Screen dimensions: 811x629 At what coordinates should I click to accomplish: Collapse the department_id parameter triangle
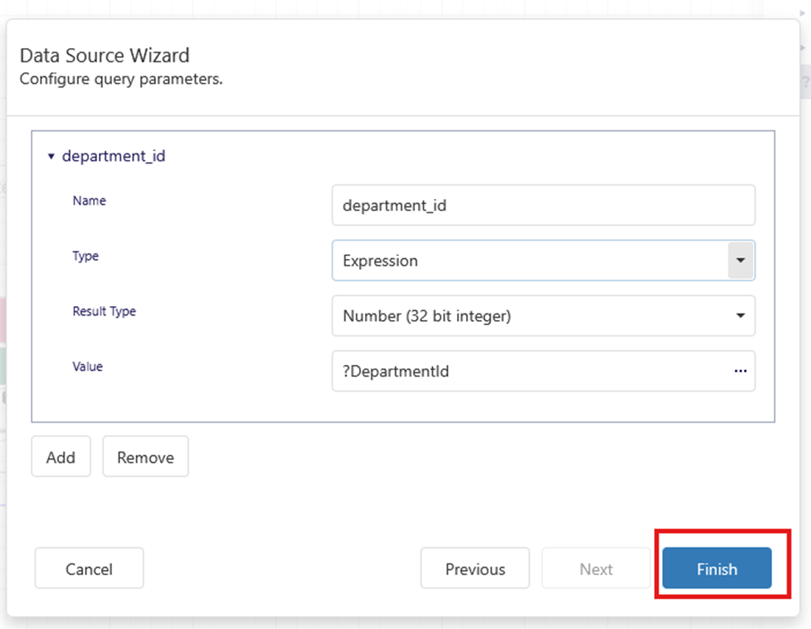point(51,156)
